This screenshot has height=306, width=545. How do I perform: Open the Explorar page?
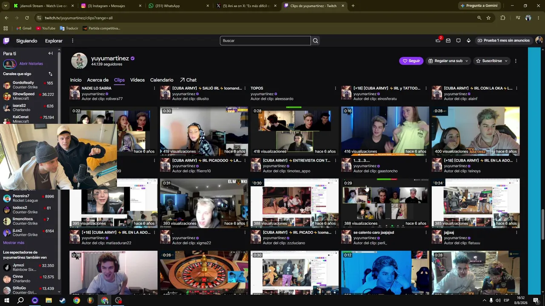coord(54,41)
